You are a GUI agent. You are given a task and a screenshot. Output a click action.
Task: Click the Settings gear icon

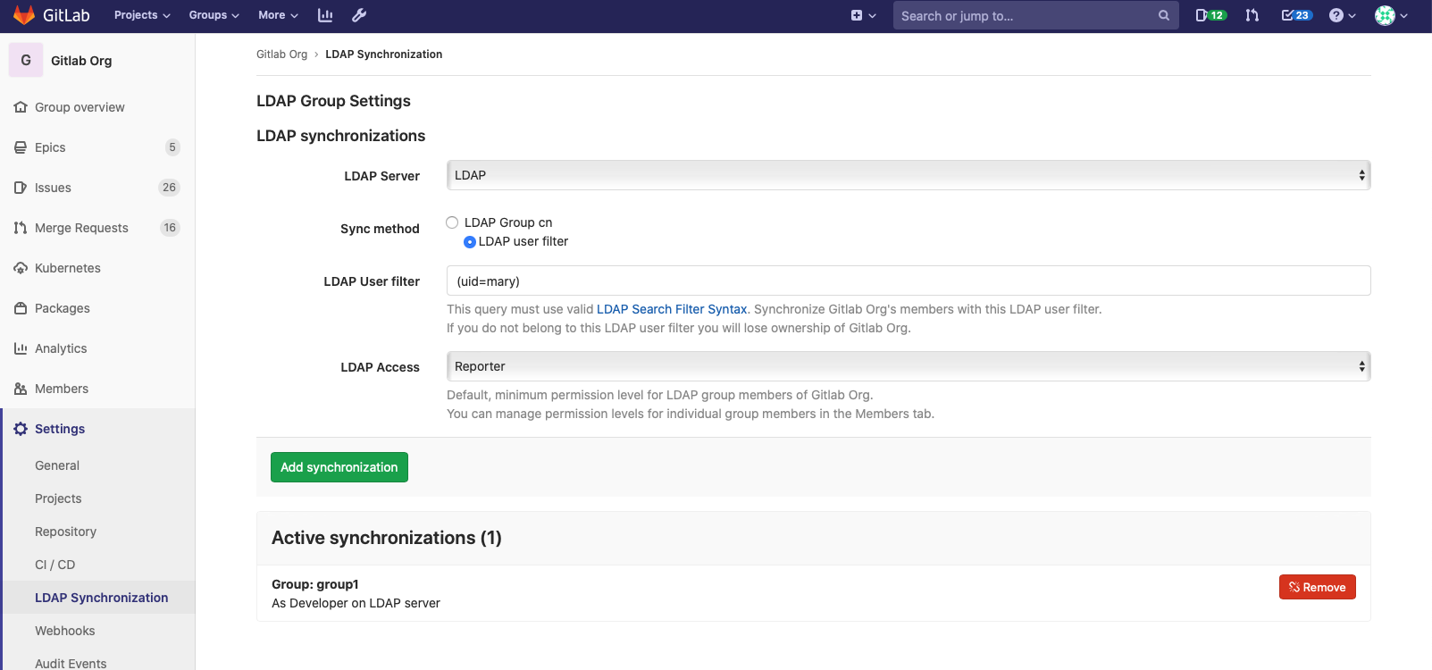click(x=21, y=429)
